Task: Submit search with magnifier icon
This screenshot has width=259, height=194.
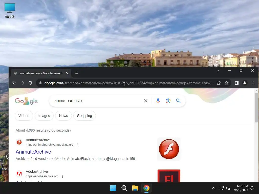Action: pyautogui.click(x=178, y=101)
